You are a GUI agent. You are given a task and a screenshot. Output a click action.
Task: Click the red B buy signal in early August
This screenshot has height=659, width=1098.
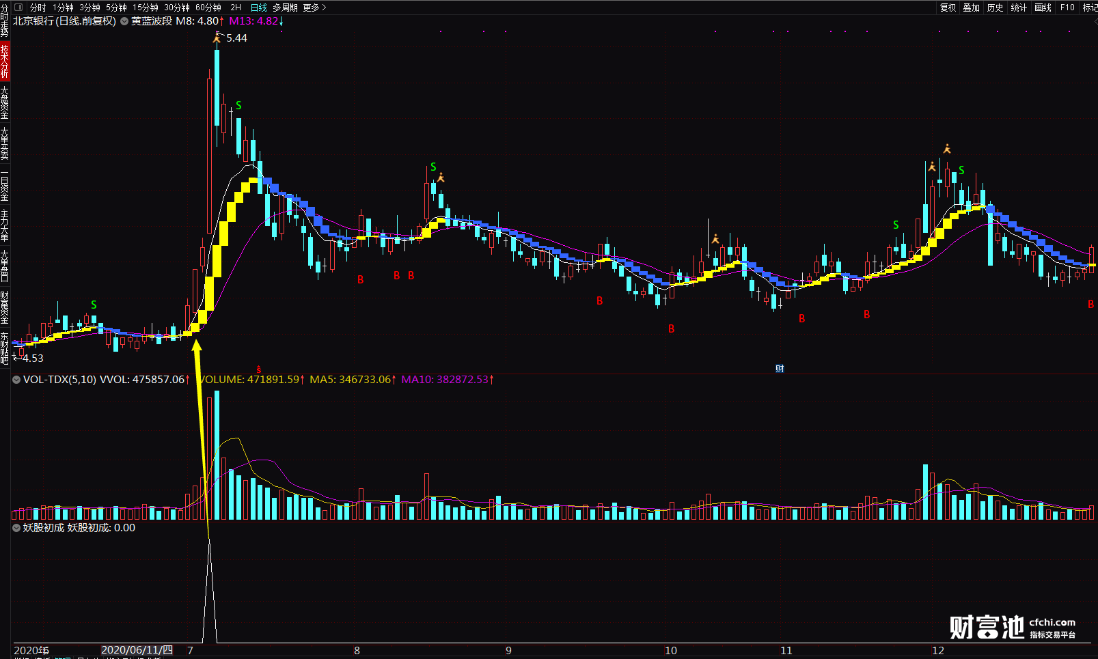coord(361,280)
